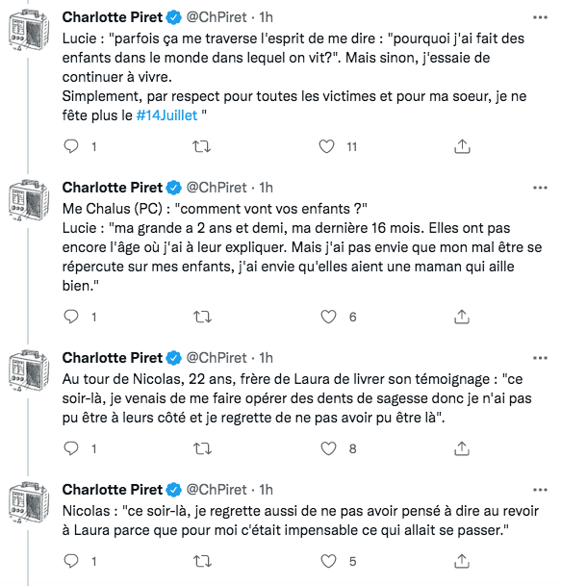The height and width of the screenshot is (586, 561).
Task: Open more options on first tweet
Action: [x=540, y=17]
